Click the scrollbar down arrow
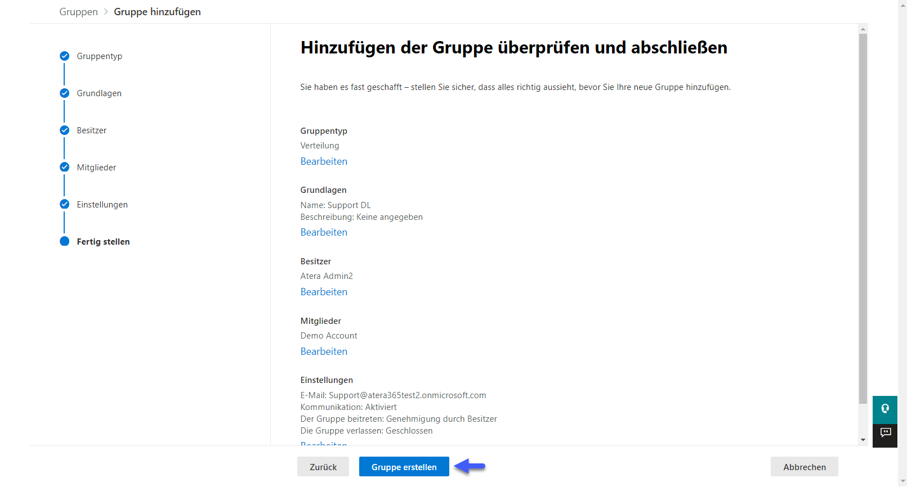This screenshot has width=907, height=487. pyautogui.click(x=863, y=440)
